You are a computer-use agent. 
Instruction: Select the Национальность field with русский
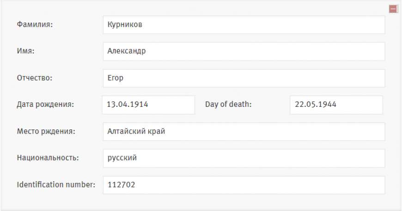244,158
